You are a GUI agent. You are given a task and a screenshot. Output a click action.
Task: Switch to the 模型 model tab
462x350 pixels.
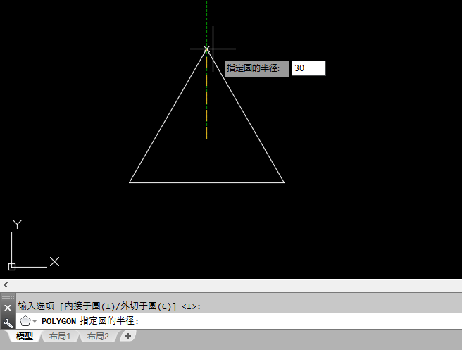click(25, 336)
